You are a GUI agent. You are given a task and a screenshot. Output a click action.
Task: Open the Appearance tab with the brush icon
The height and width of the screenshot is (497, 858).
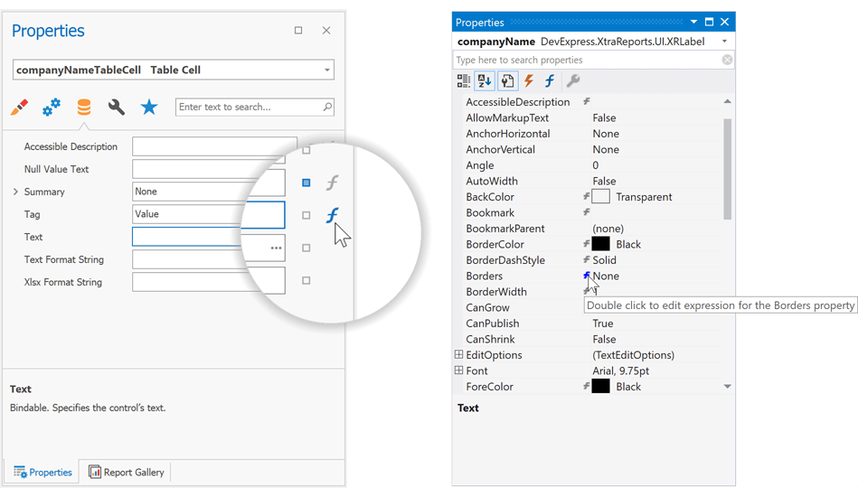pyautogui.click(x=19, y=108)
